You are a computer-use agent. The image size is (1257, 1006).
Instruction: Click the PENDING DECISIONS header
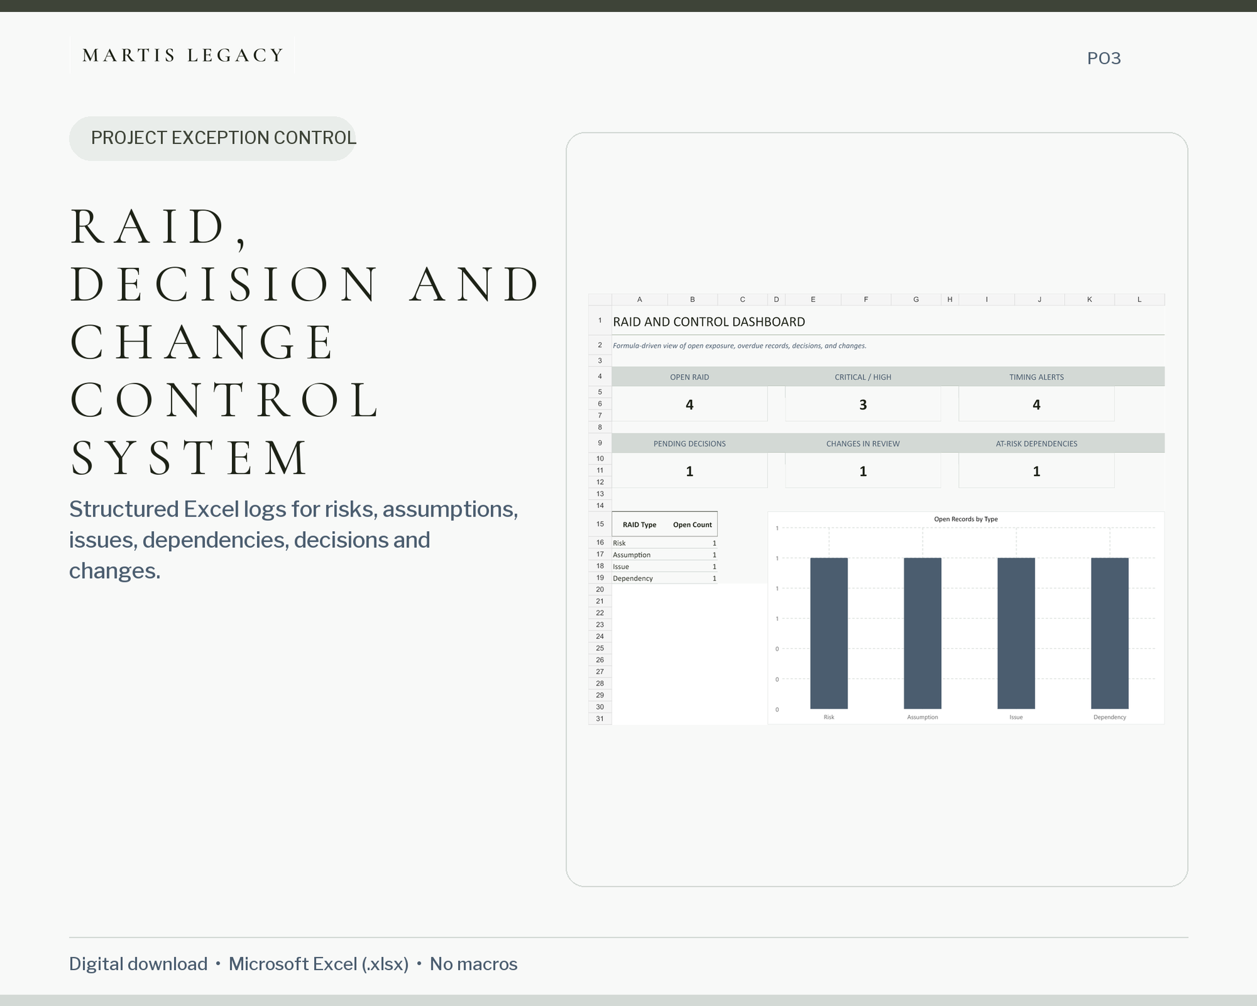pyautogui.click(x=689, y=444)
